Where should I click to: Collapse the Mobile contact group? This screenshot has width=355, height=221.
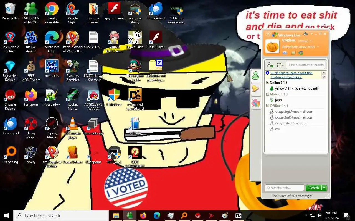268,94
